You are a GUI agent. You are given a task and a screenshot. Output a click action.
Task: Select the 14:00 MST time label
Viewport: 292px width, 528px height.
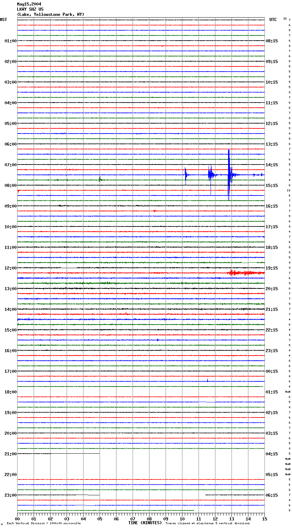coord(11,309)
